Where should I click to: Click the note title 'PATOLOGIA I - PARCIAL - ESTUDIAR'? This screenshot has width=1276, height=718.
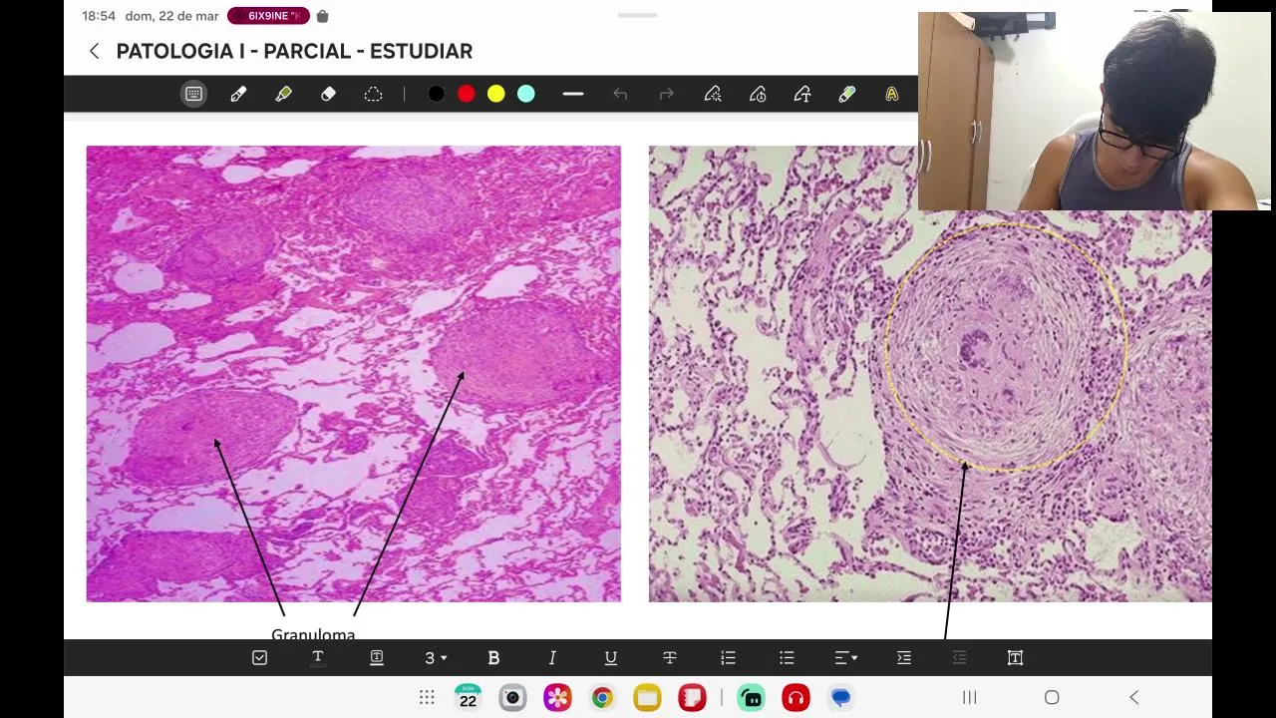294,51
